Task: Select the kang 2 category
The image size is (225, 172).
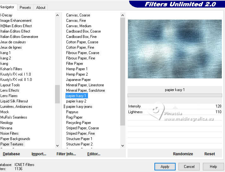Action: [x=6, y=58]
